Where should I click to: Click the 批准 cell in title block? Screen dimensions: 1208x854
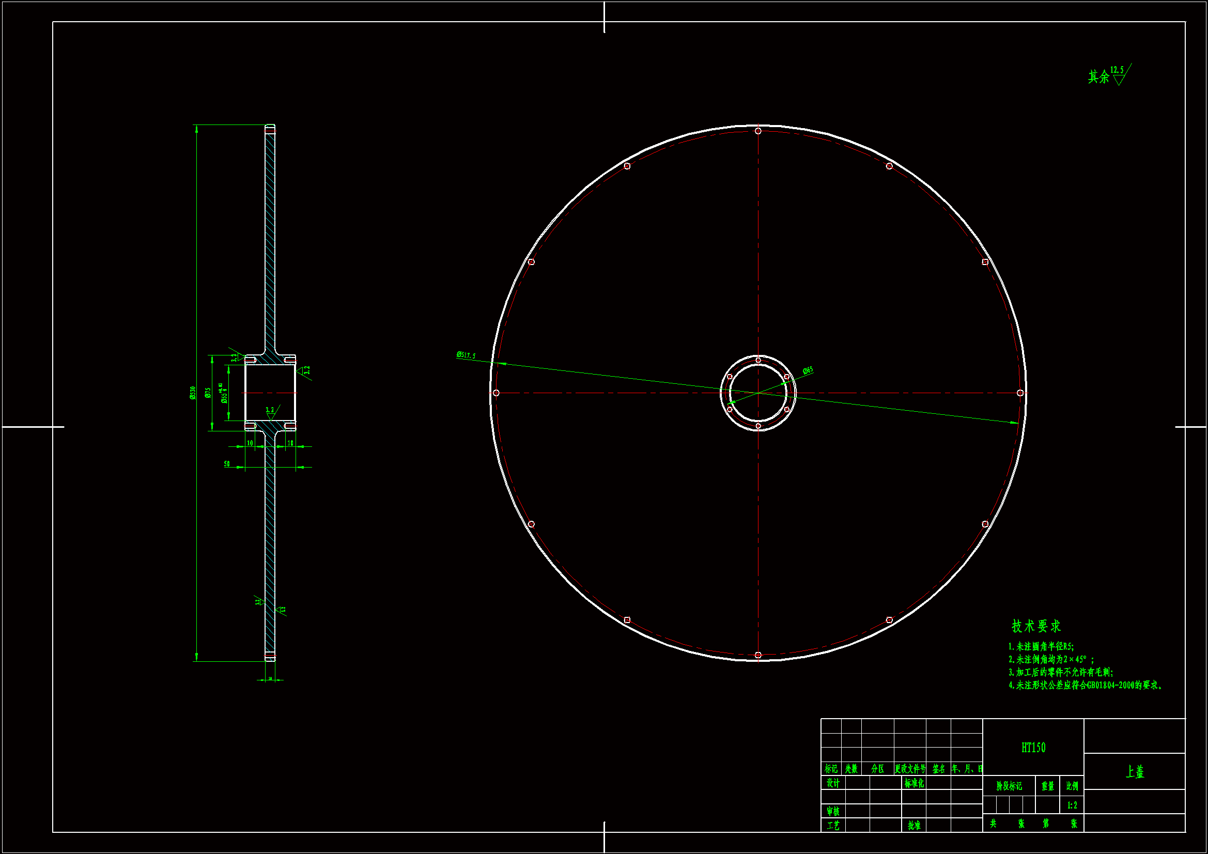(x=914, y=826)
